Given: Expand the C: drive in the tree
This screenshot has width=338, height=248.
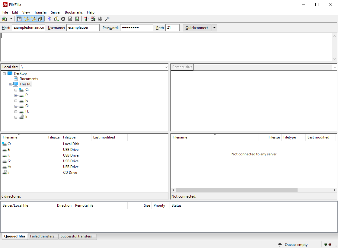Looking at the screenshot, I should pyautogui.click(x=16, y=90).
